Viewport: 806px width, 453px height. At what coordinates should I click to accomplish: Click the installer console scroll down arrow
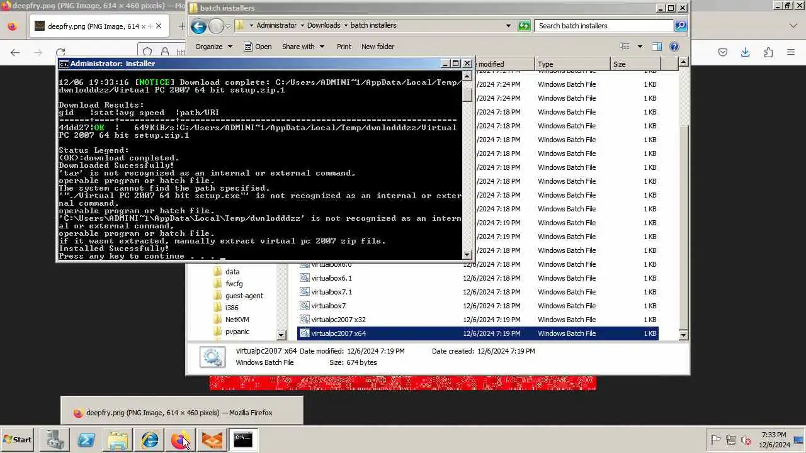pos(467,255)
